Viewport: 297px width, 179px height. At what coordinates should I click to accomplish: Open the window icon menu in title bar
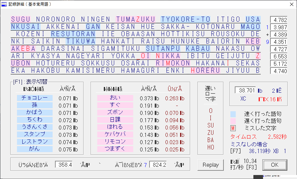[4, 4]
